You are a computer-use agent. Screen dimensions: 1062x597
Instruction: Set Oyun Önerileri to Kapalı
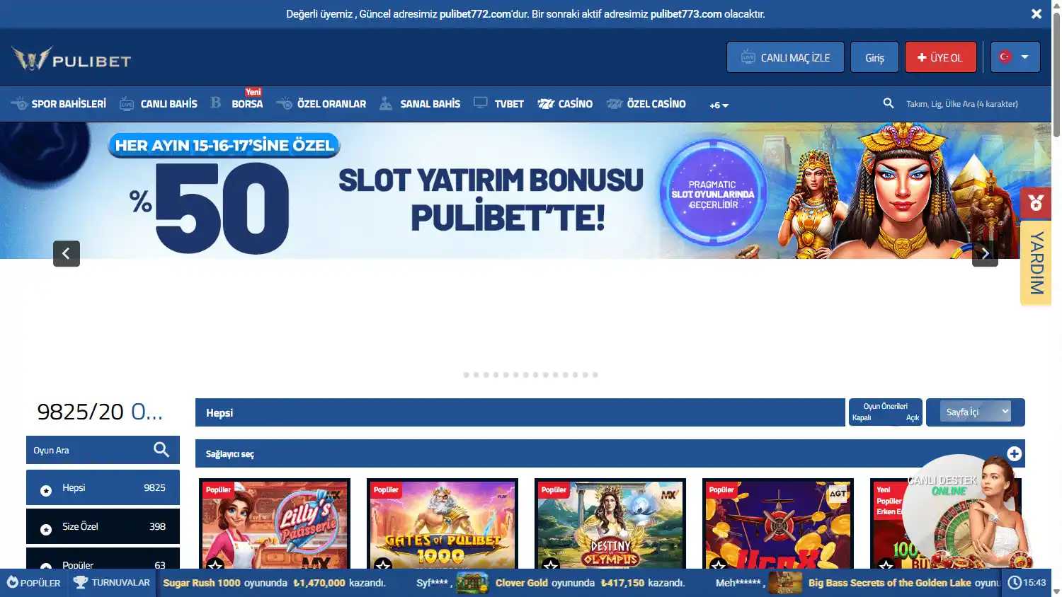[862, 417]
